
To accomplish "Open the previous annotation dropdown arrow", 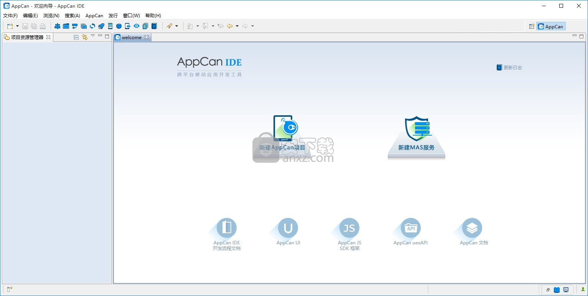I will pyautogui.click(x=213, y=26).
